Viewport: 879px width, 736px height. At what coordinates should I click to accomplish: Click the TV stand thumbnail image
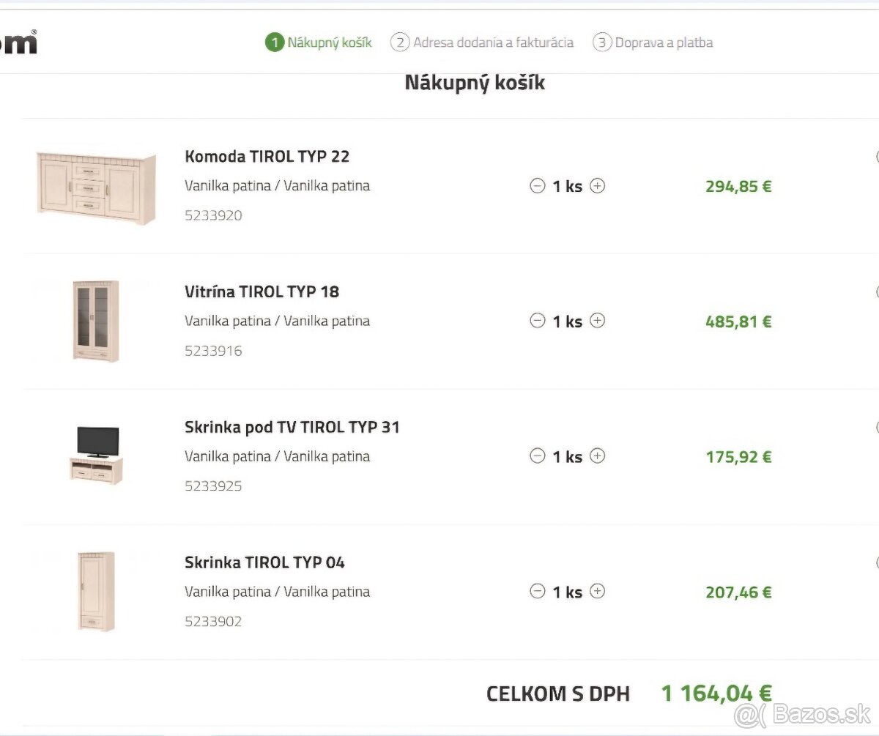click(96, 455)
